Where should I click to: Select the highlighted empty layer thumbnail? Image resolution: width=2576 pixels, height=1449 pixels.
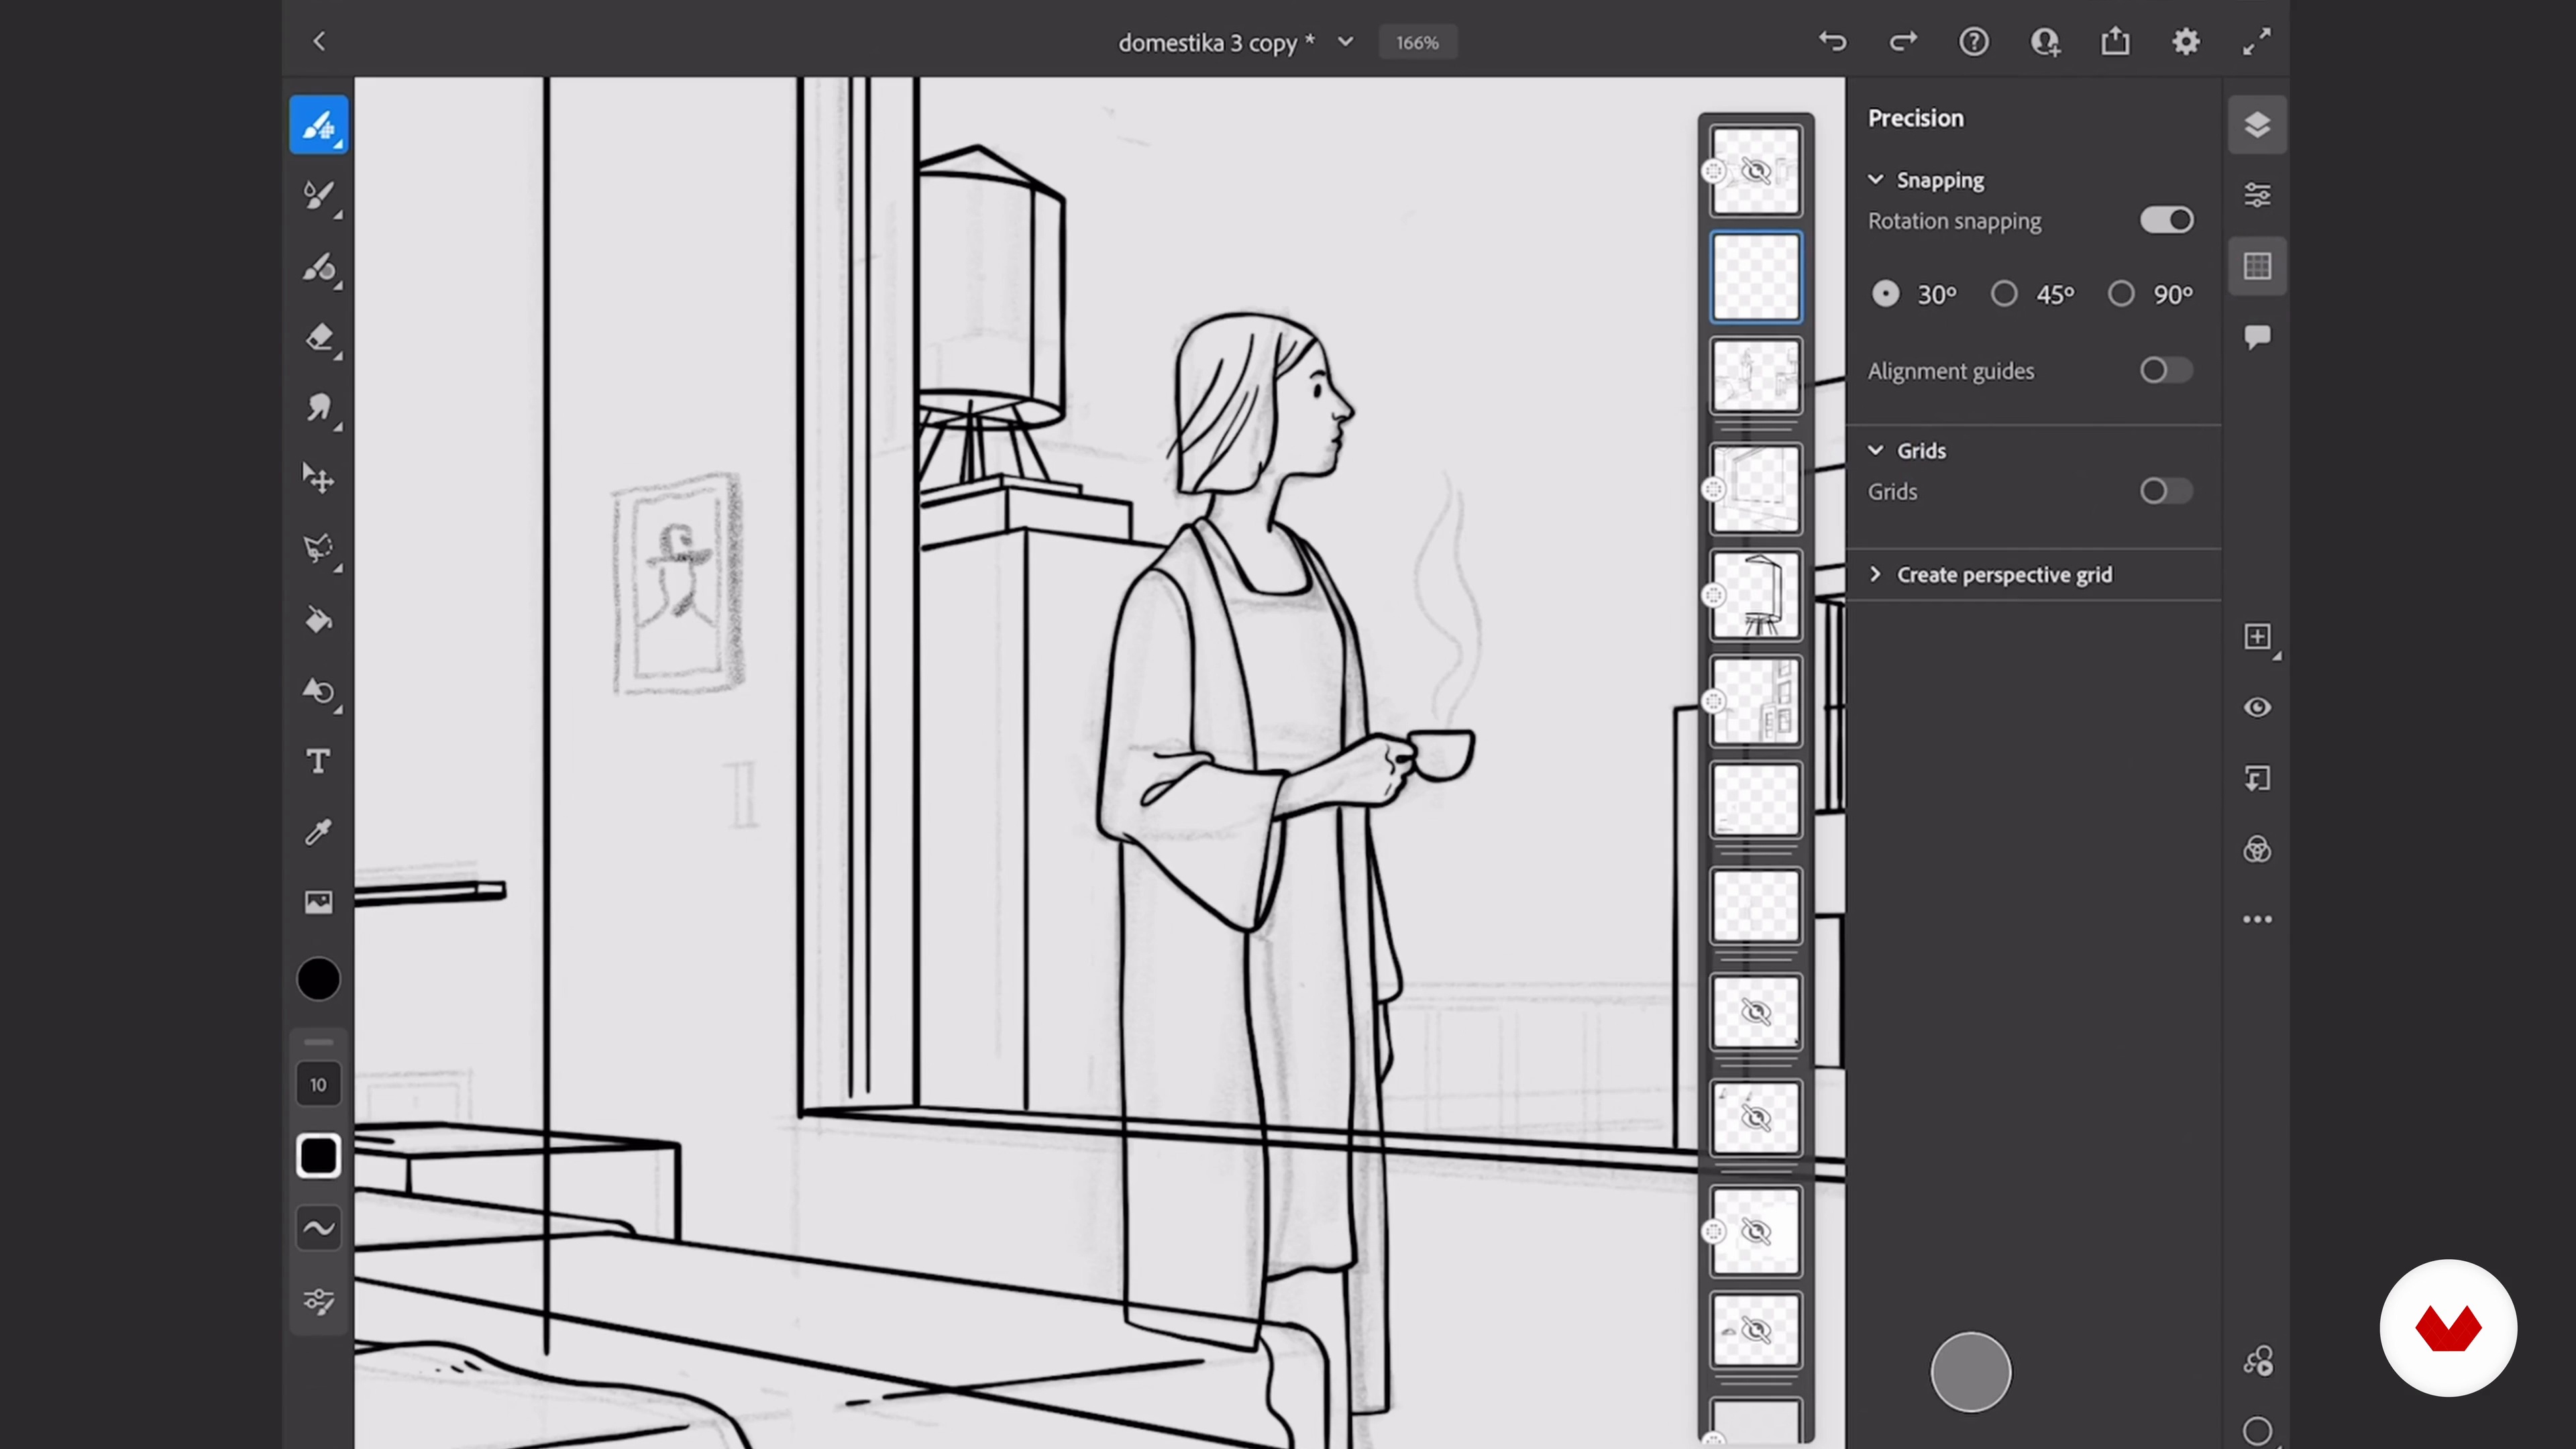pyautogui.click(x=1755, y=277)
